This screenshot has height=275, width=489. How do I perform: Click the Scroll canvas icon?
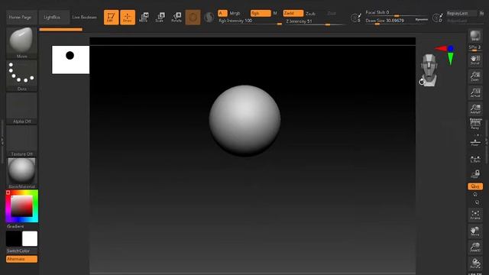(x=475, y=60)
